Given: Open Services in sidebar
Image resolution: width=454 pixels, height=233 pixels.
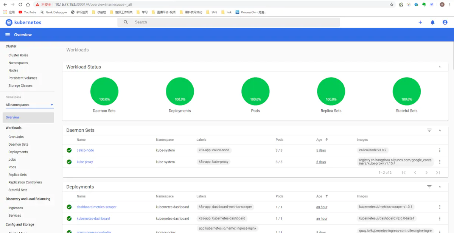Looking at the screenshot, I should click(15, 216).
